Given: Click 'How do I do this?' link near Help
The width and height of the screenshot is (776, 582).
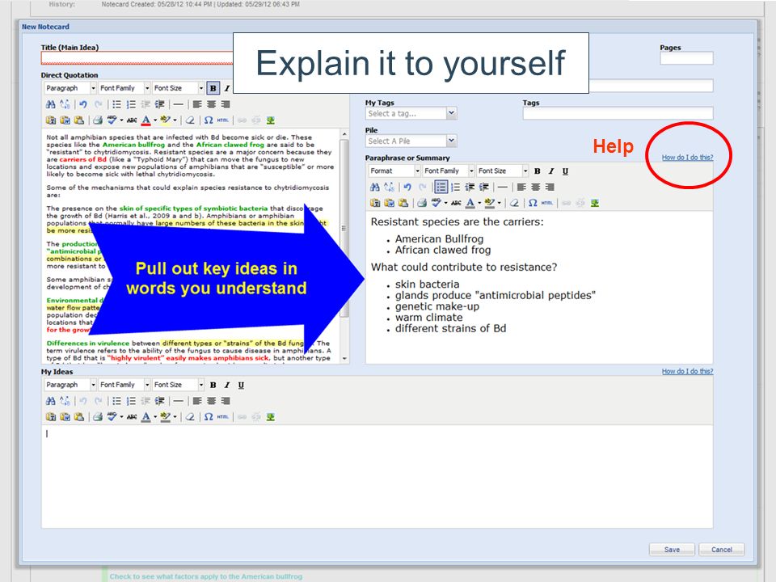Looking at the screenshot, I should tap(687, 158).
